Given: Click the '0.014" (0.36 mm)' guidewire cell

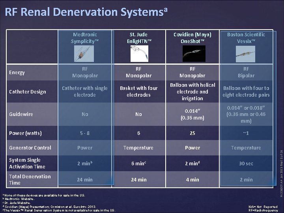Looking at the screenshot, I should (192, 114).
